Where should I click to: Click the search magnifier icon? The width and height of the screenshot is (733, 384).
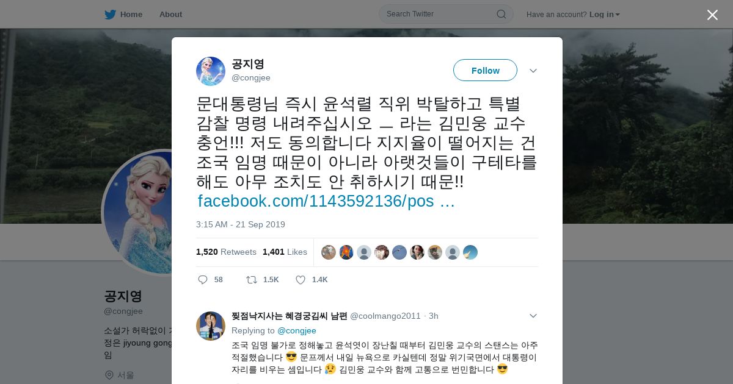tap(501, 14)
